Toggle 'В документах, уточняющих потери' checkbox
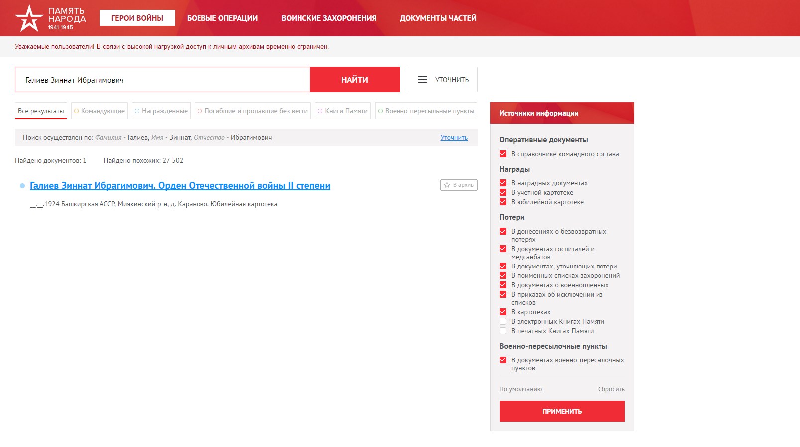This screenshot has width=800, height=447. [x=503, y=266]
